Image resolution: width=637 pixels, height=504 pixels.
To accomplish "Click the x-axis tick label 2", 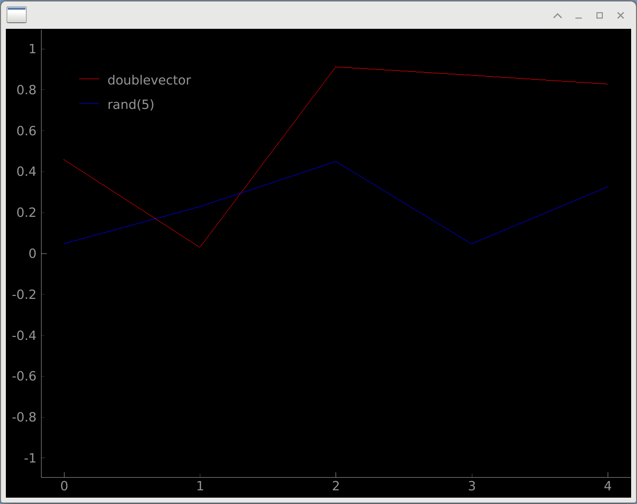I will coord(336,486).
